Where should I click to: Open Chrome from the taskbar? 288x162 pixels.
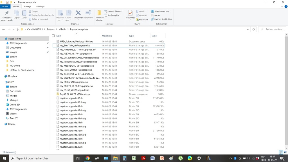tap(87, 158)
